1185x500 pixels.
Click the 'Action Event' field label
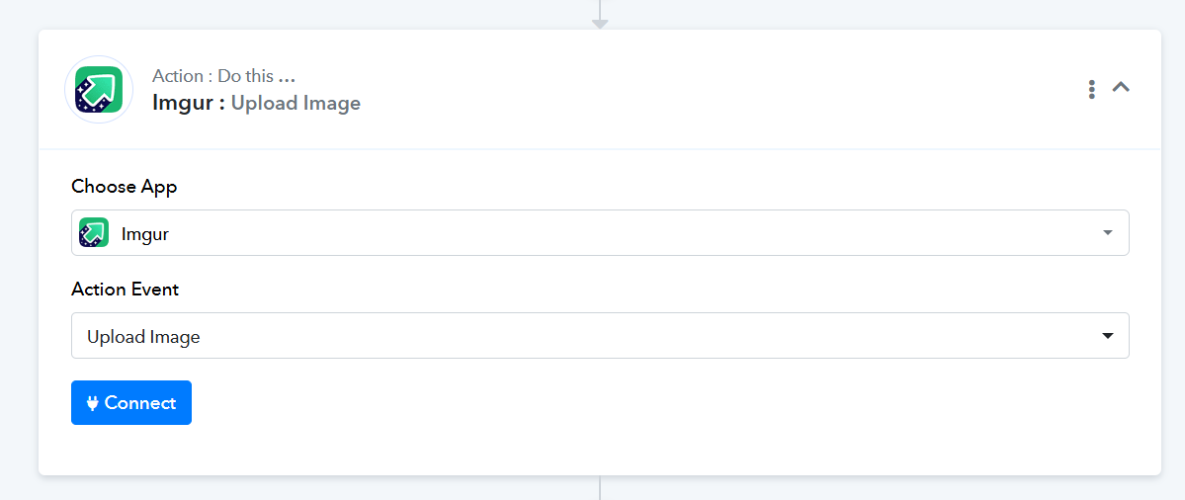125,290
